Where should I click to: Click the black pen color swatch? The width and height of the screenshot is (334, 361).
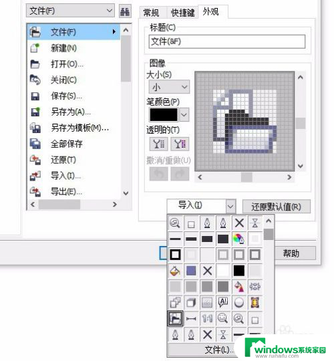coord(164,114)
